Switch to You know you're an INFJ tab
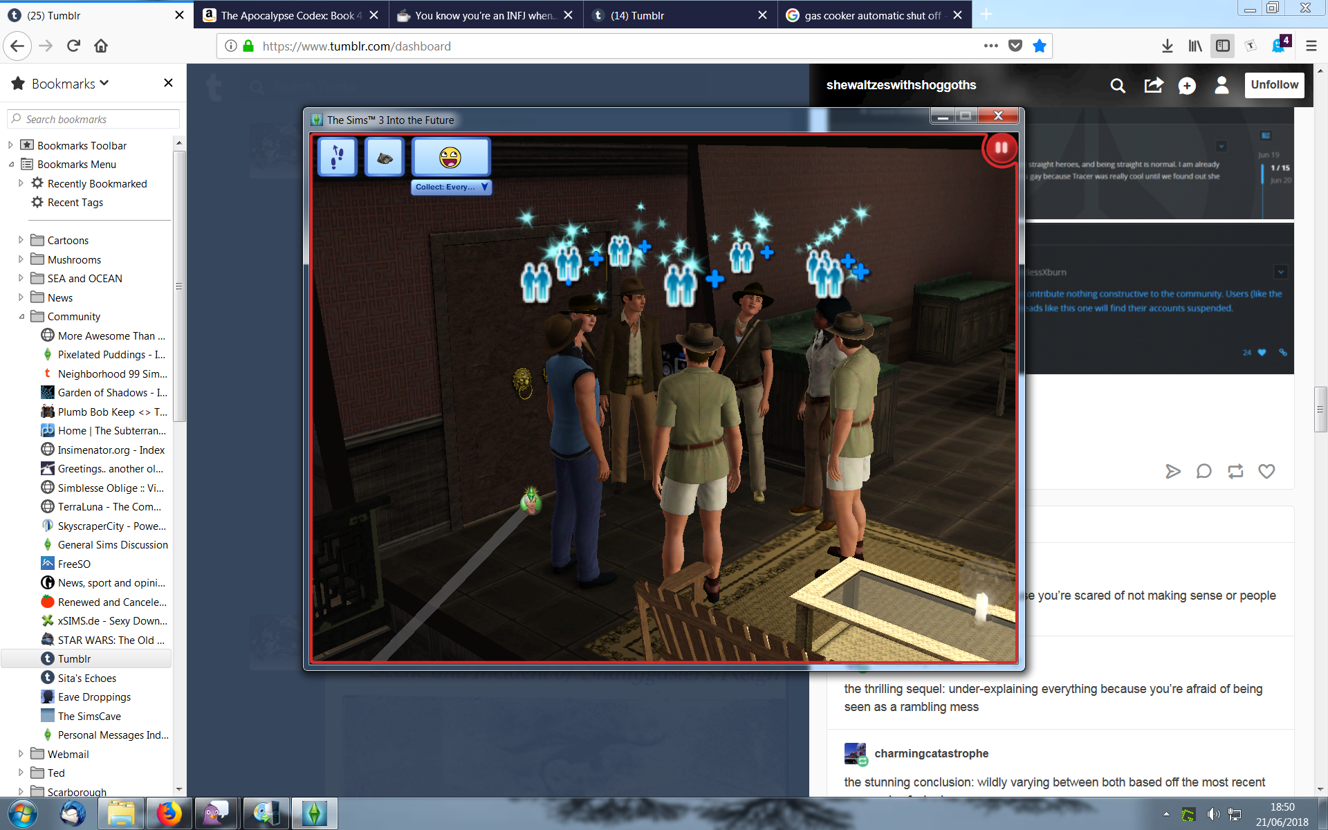The width and height of the screenshot is (1328, 830). (x=486, y=15)
